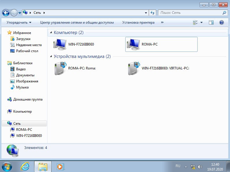Open the Видео library
The image size is (230, 172).
pos(21,69)
